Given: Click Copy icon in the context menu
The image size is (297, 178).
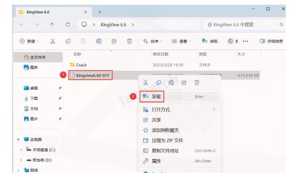Looking at the screenshot, I should pos(158,83).
